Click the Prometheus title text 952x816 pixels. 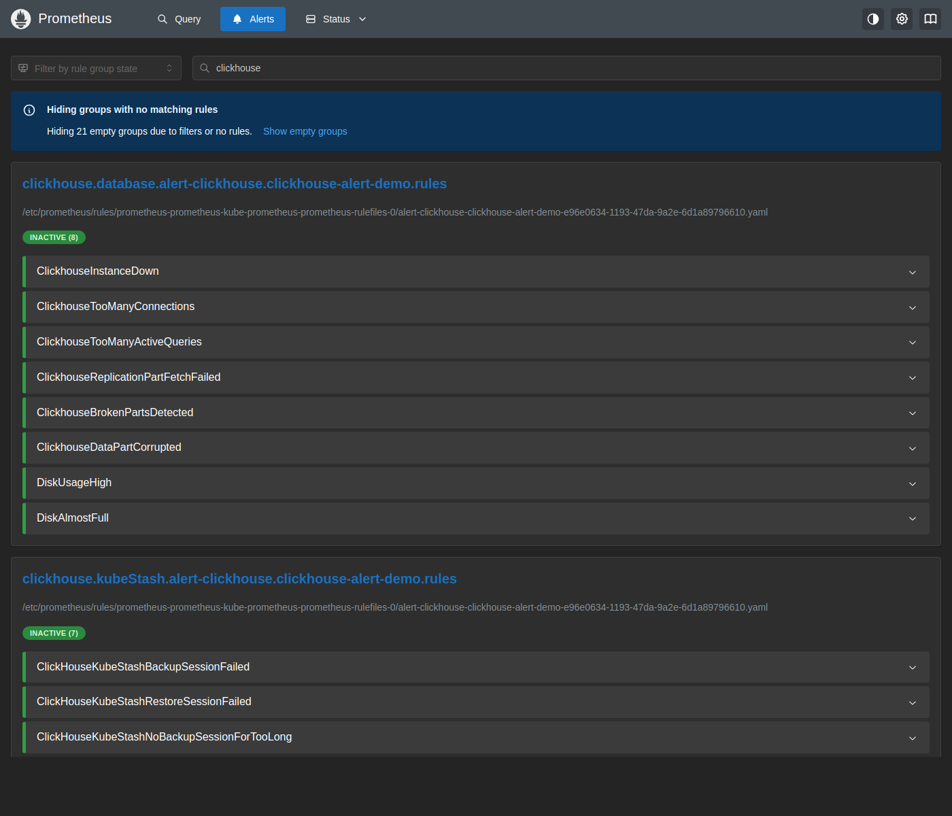tap(75, 19)
